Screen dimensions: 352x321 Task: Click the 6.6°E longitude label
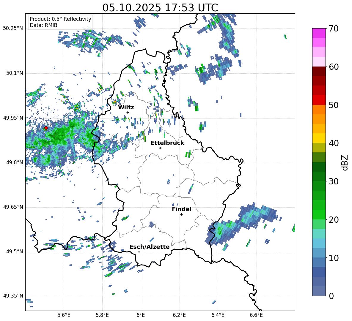coord(256,315)
